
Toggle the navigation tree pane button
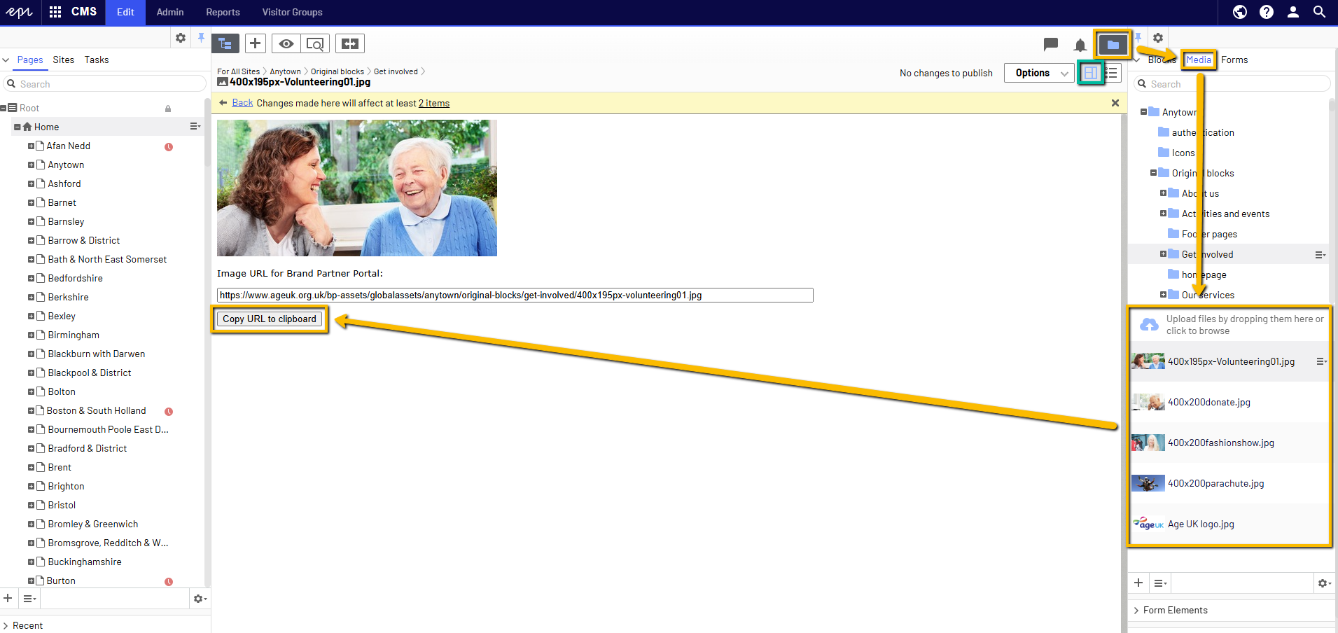[225, 43]
